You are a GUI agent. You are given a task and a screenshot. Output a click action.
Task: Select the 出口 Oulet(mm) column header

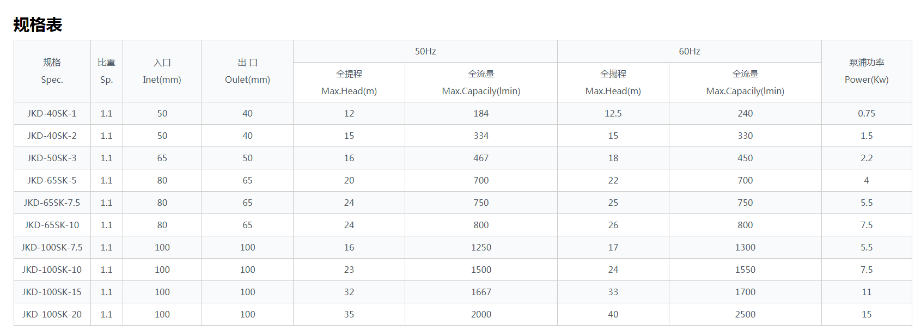coord(247,71)
